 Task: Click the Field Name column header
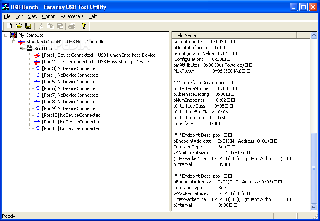click(234, 35)
